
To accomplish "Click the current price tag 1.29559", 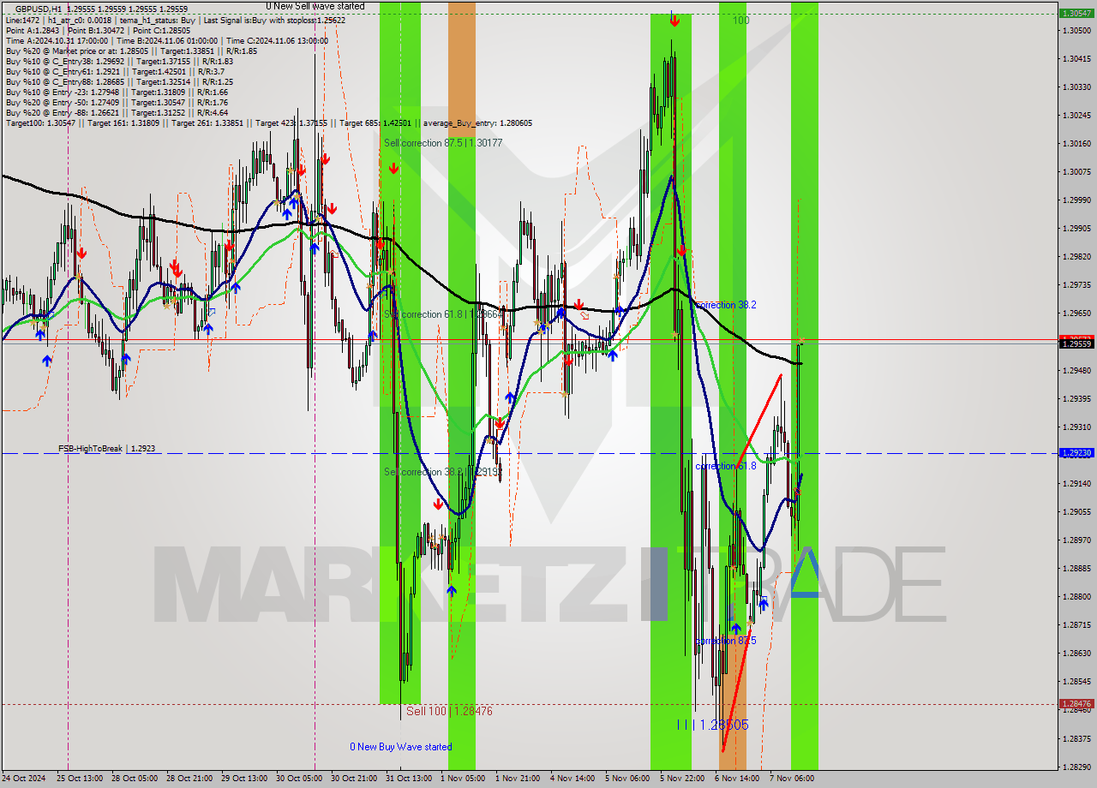I will pos(1076,343).
